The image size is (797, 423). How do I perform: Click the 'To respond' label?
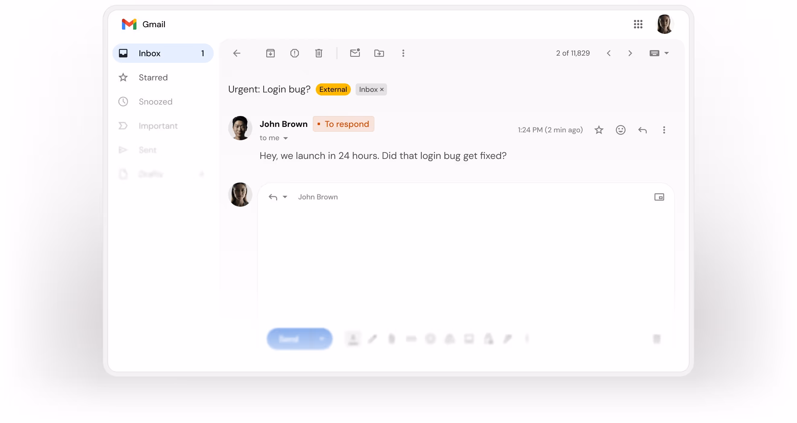coord(343,124)
